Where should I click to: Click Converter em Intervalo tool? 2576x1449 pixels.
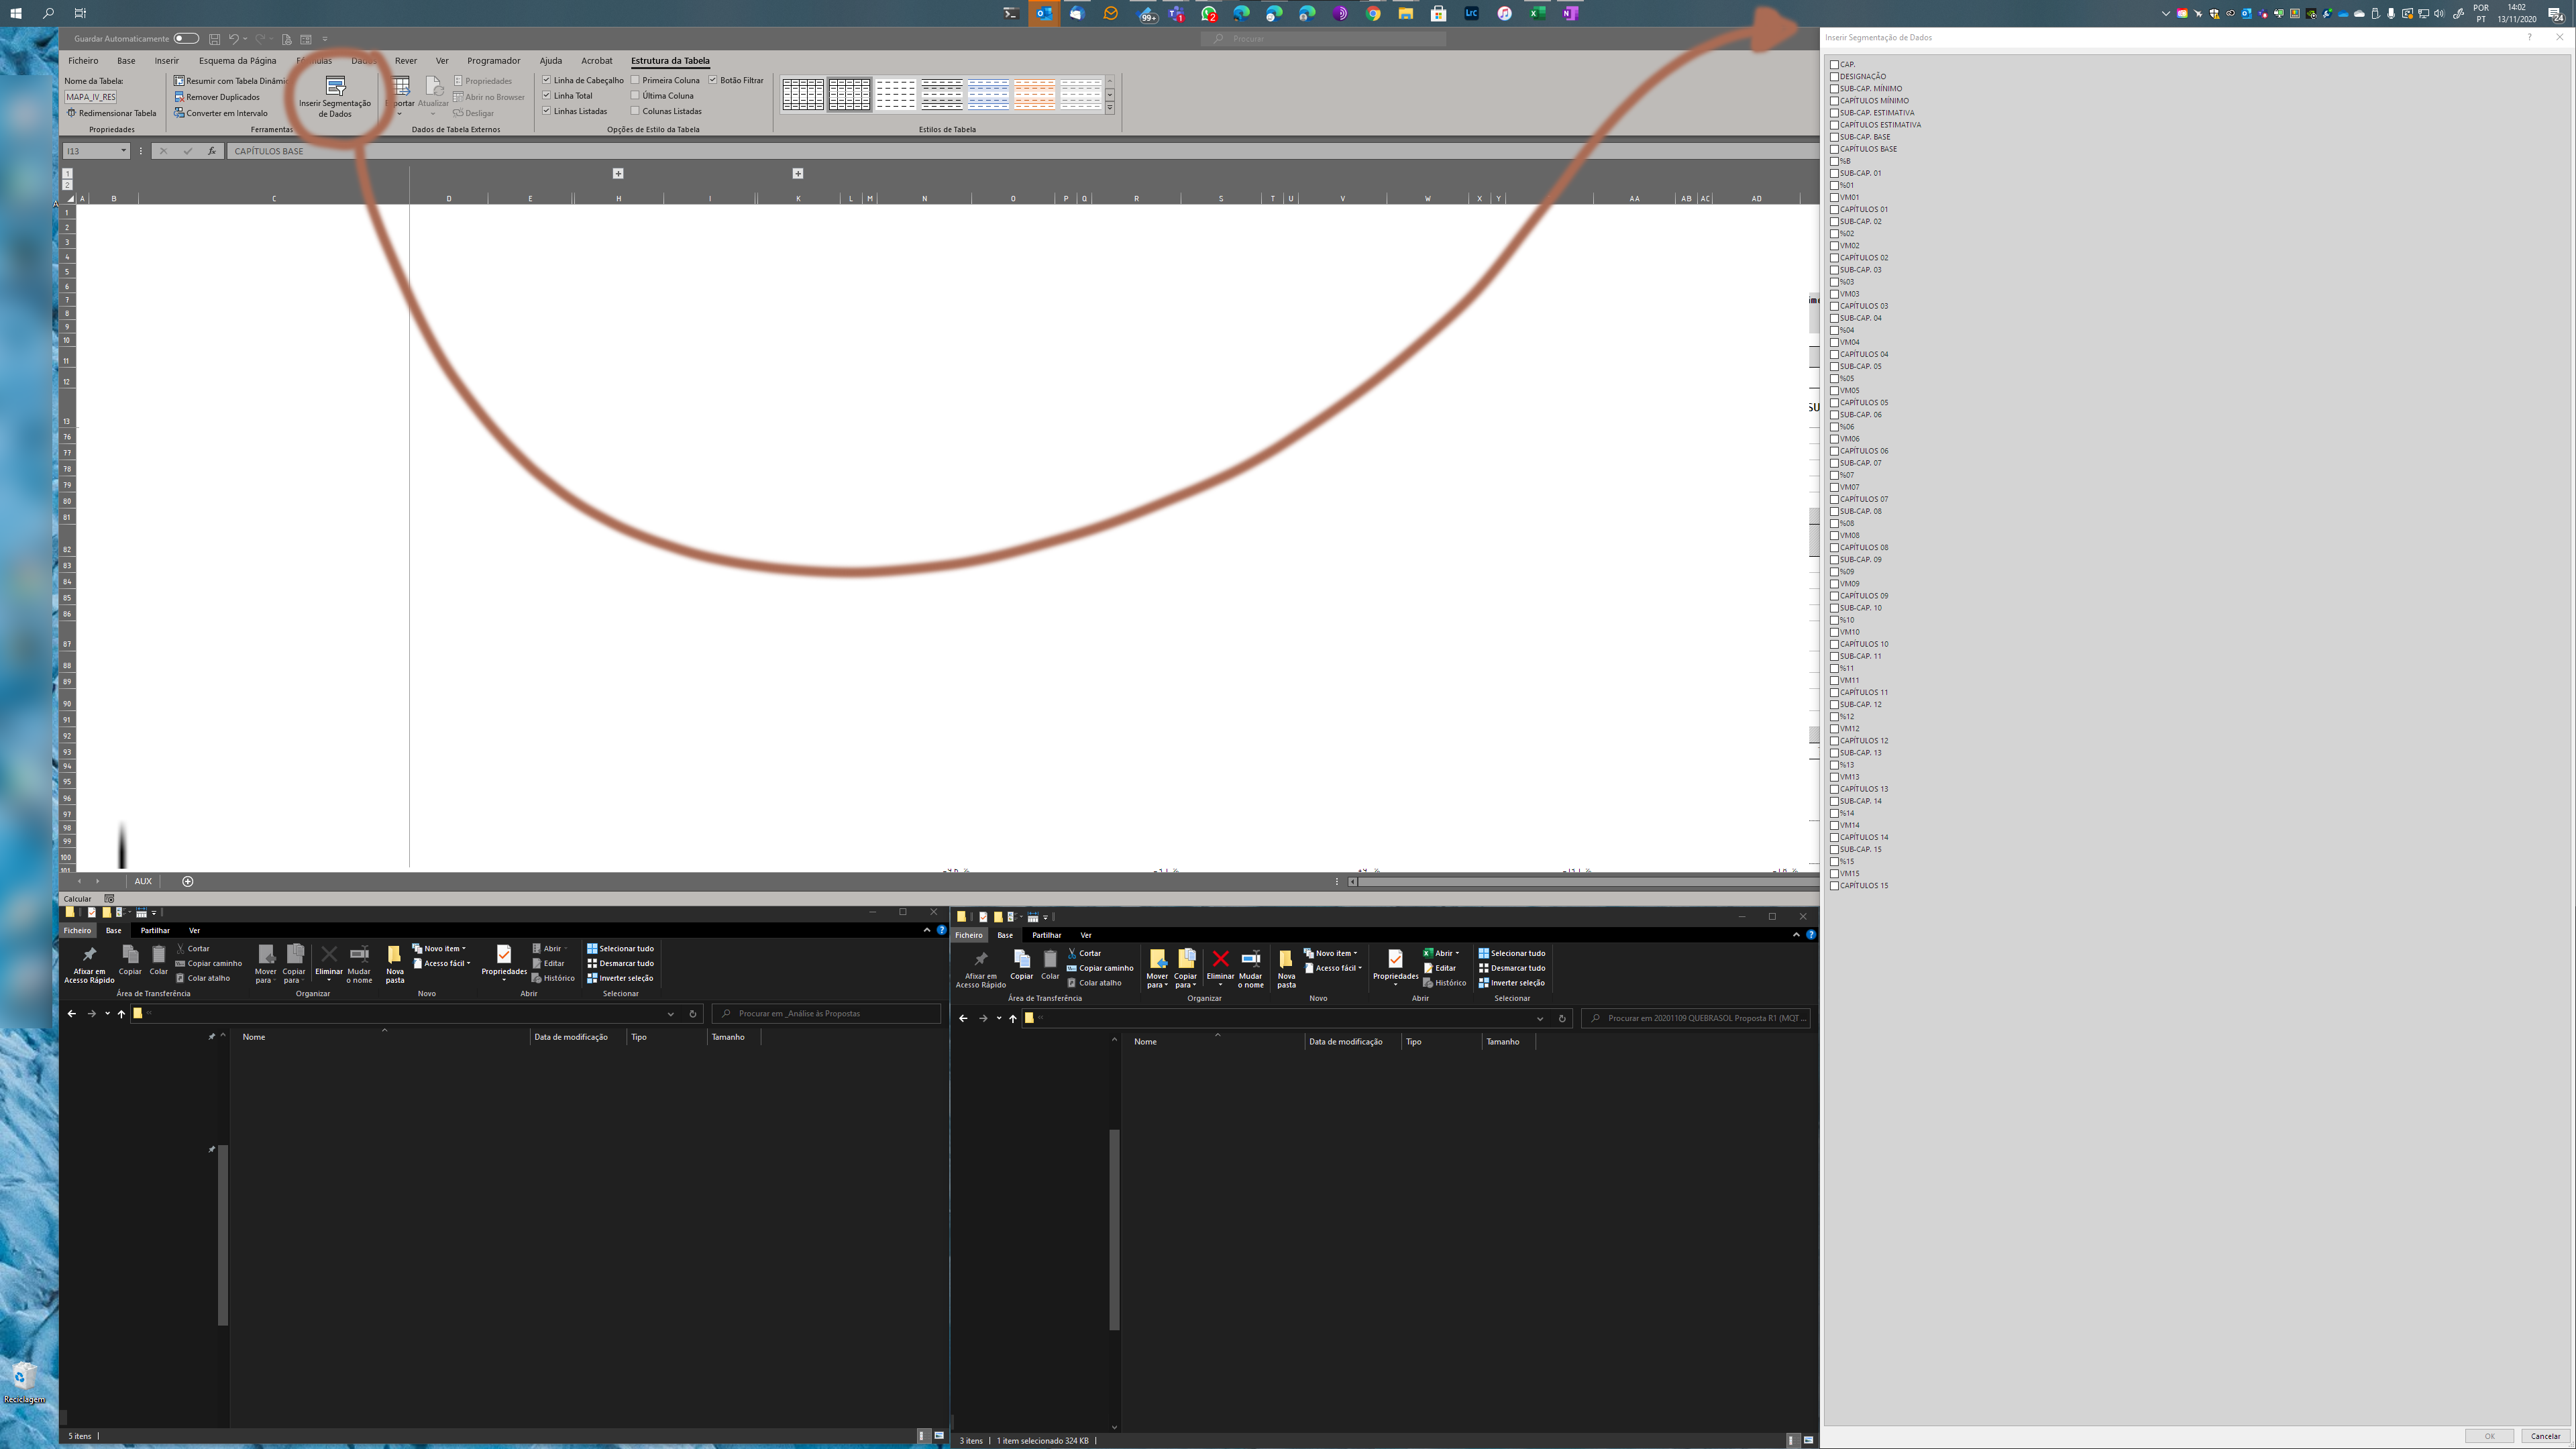[220, 113]
